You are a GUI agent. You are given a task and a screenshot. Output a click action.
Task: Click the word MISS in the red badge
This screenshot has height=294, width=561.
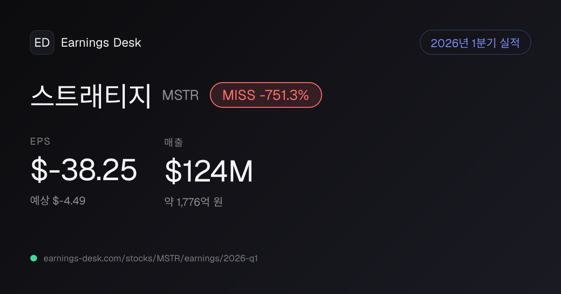pos(238,95)
